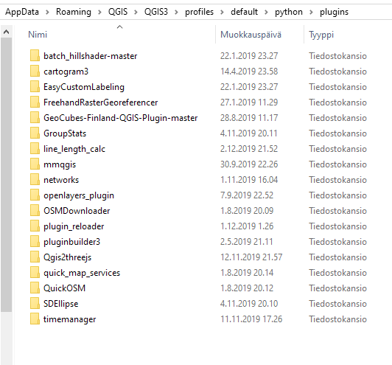The height and width of the screenshot is (365, 392).
Task: Select the OSMDownloader folder name
Action: point(77,211)
